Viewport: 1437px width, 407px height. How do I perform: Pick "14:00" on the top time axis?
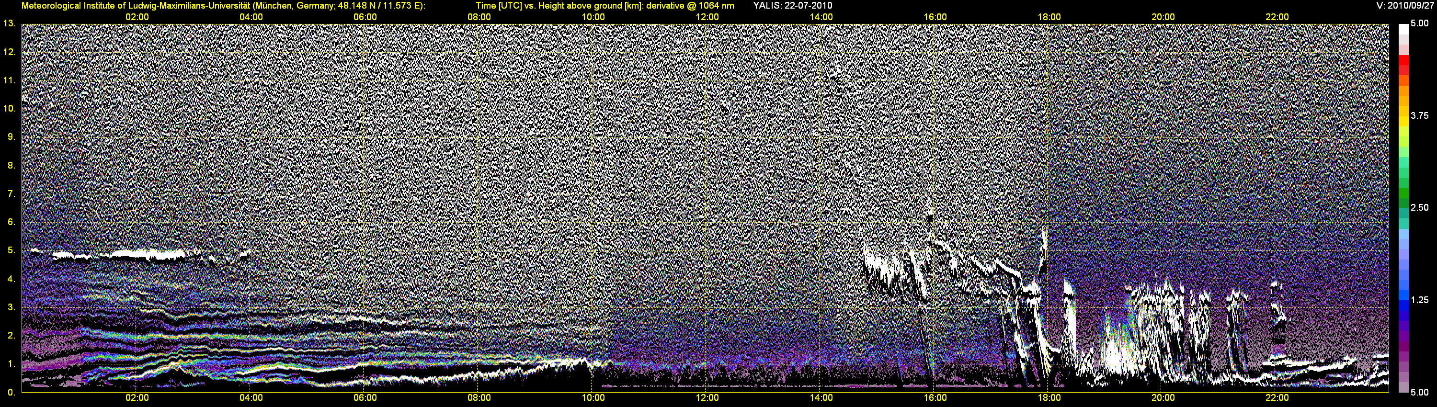pos(821,17)
